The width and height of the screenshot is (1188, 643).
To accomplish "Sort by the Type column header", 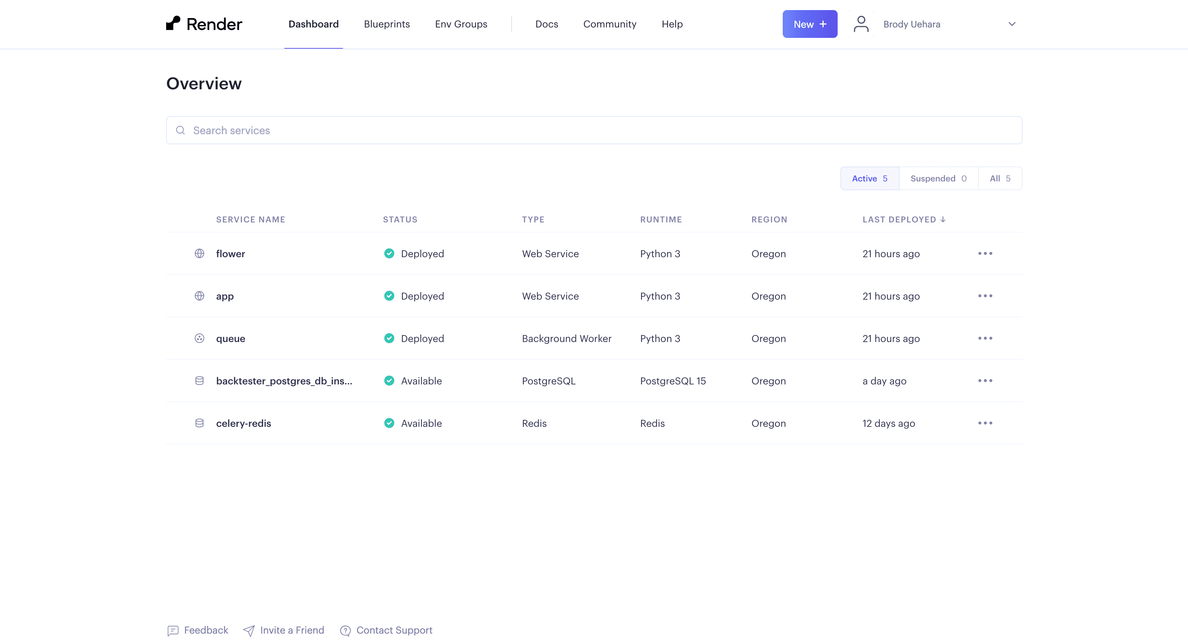I will tap(533, 220).
